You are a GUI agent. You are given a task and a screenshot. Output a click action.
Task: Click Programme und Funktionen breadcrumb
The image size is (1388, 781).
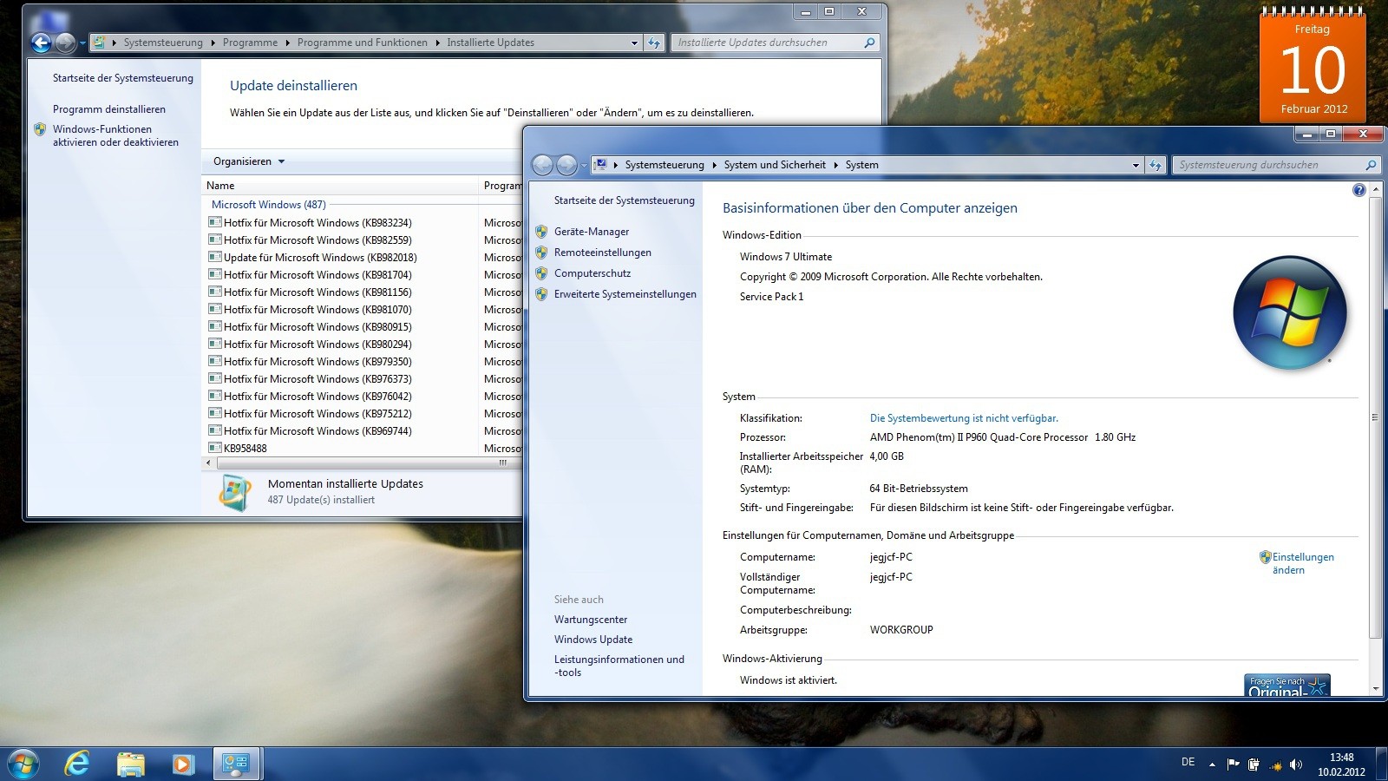click(362, 43)
